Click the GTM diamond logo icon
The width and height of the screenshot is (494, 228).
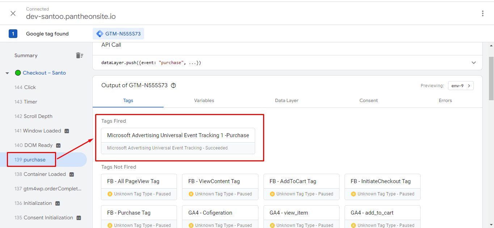pyautogui.click(x=100, y=34)
